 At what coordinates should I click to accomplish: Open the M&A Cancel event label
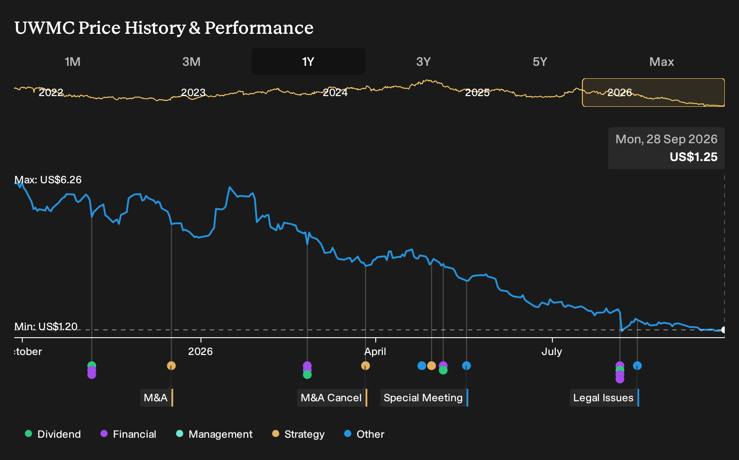pos(332,398)
